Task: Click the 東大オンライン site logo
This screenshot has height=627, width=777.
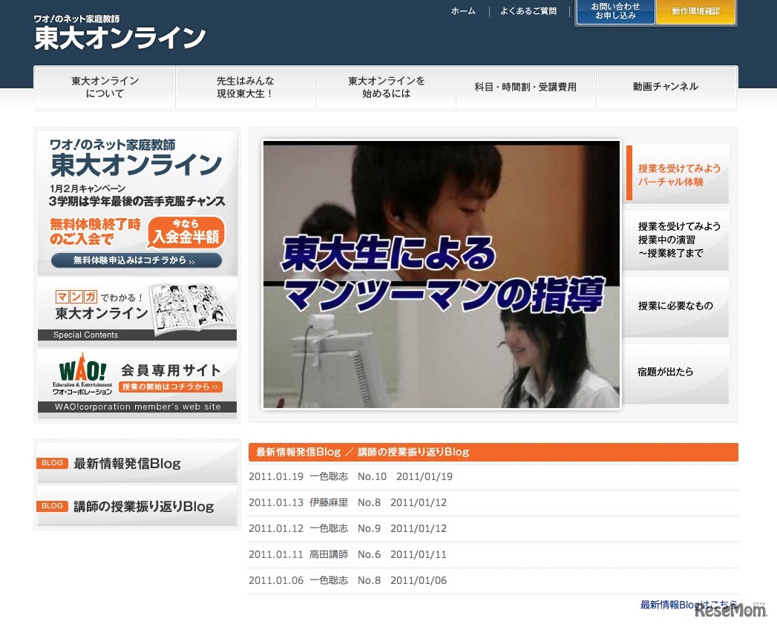Action: tap(119, 33)
